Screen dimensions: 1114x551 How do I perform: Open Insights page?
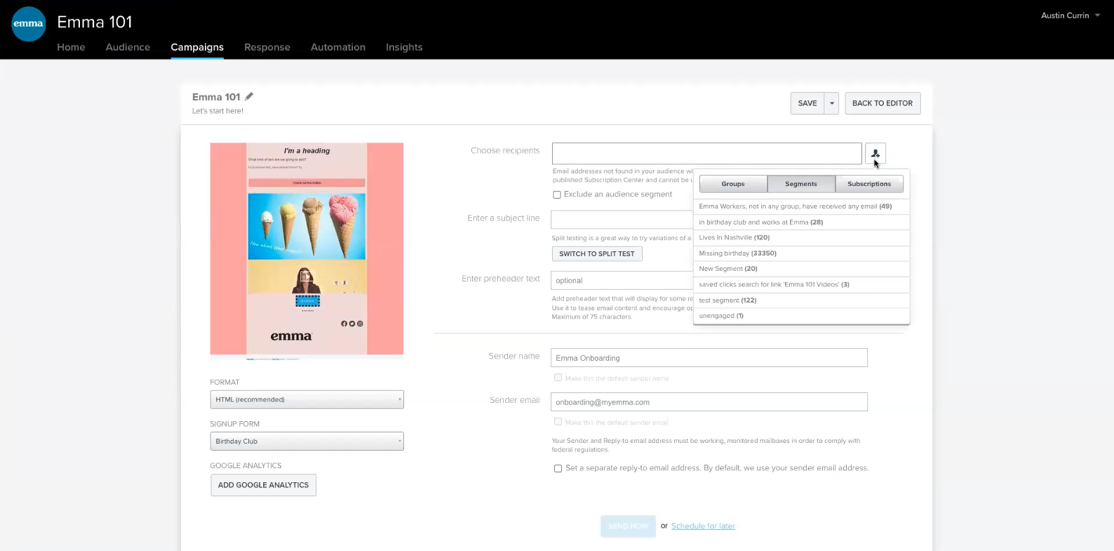pos(404,47)
